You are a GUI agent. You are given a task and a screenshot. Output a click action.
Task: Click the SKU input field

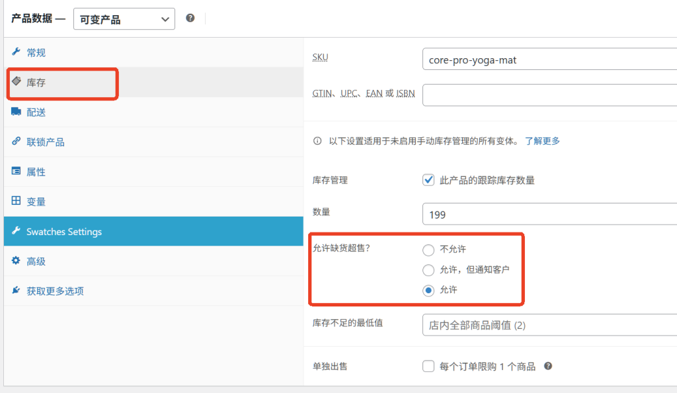point(549,59)
